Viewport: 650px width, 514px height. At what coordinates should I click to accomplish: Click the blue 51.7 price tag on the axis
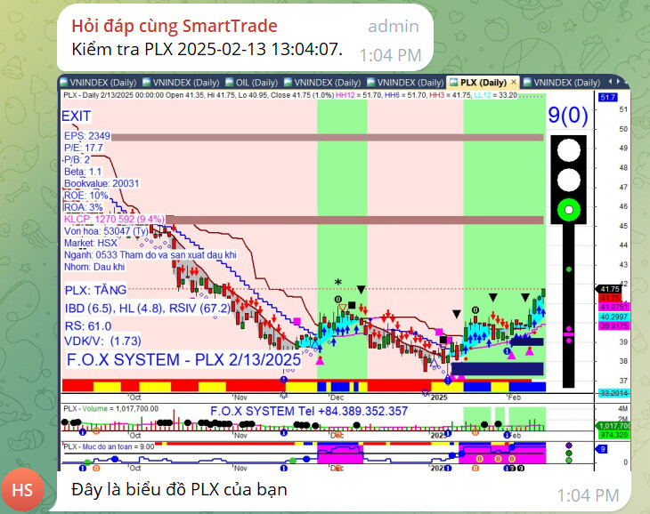click(608, 98)
